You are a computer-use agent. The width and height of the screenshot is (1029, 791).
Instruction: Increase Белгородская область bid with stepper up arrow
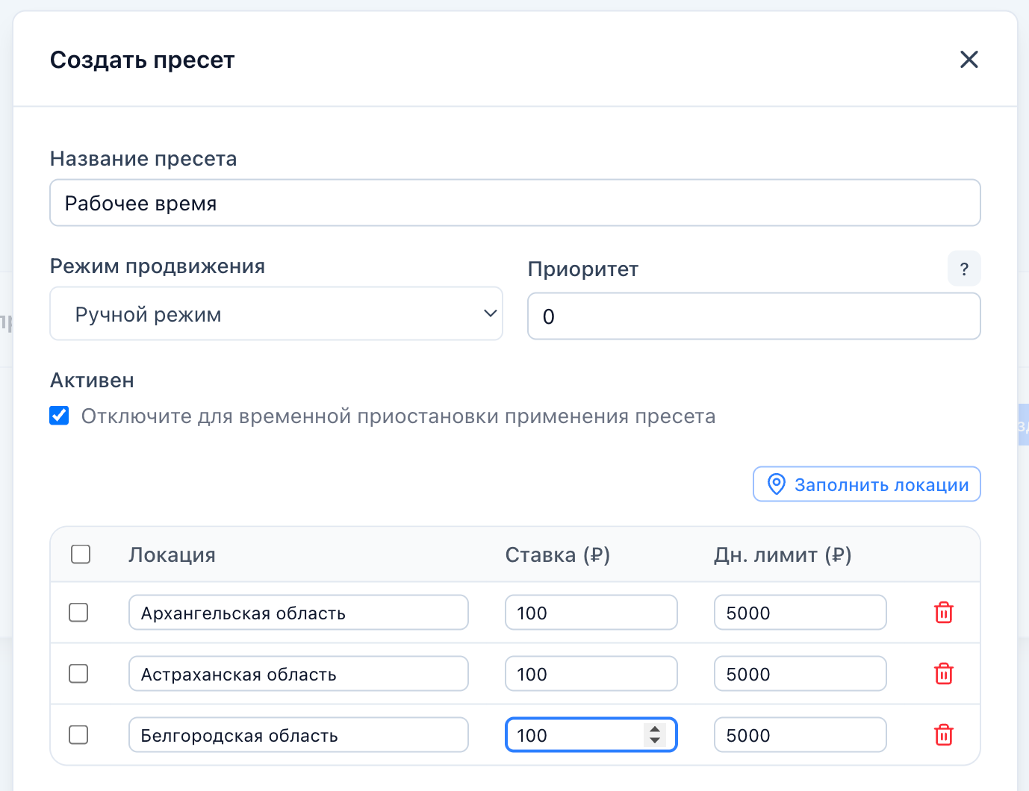[655, 730]
